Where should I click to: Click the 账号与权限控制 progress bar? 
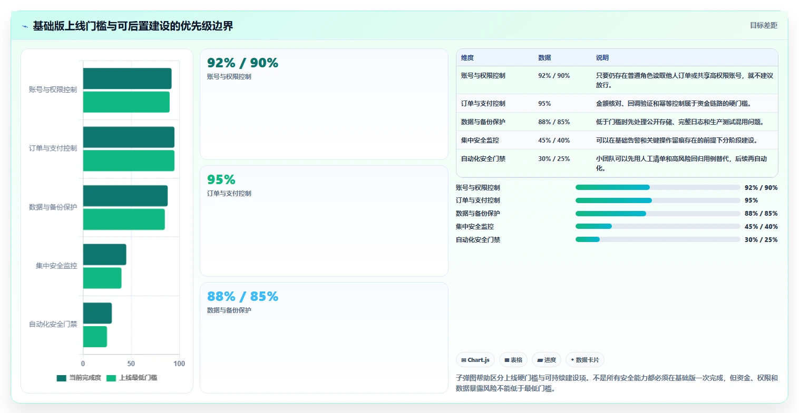658,187
